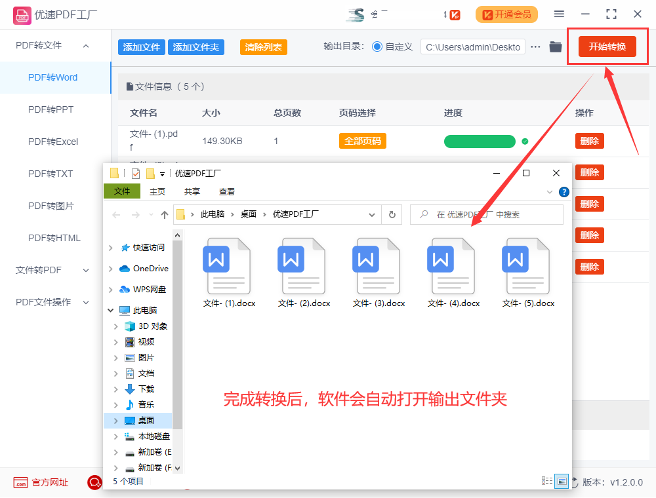Open Explorer 主页 ribbon tab
Image resolution: width=656 pixels, height=498 pixels.
tap(157, 192)
